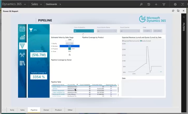Image resolution: width=188 pixels, height=114 pixels.
Task: Click the Coho Winery account cell
Action: (x=72, y=94)
